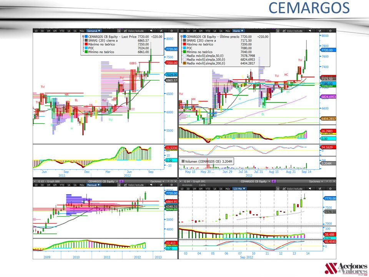This screenshot has width=369, height=277.
Task: Click SMAVG (20) cierre row in Diario legend
Action: click(217, 40)
